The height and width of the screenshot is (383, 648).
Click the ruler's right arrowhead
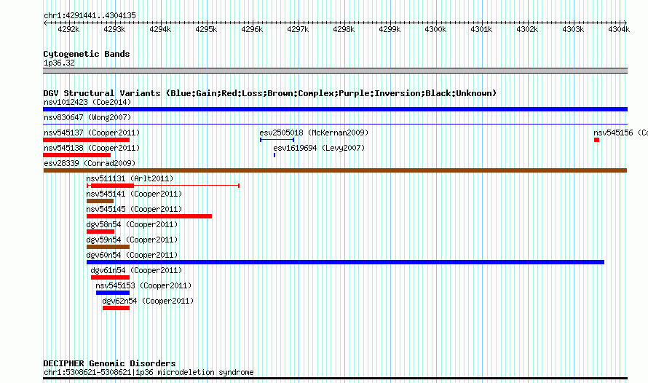tap(625, 23)
